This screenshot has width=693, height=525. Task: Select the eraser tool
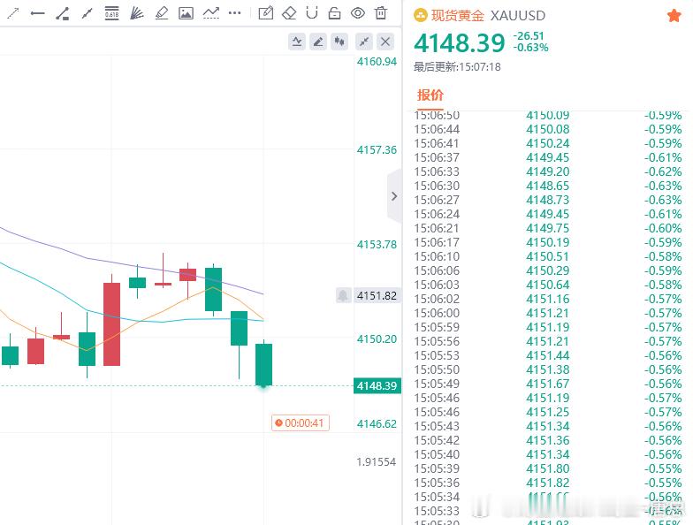tap(289, 13)
